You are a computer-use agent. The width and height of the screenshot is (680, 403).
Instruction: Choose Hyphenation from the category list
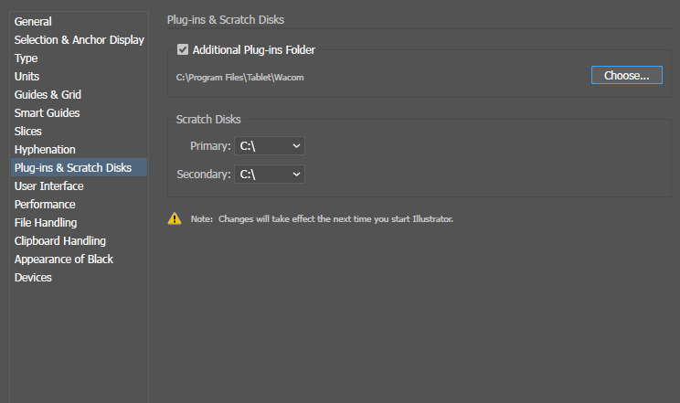(x=45, y=149)
